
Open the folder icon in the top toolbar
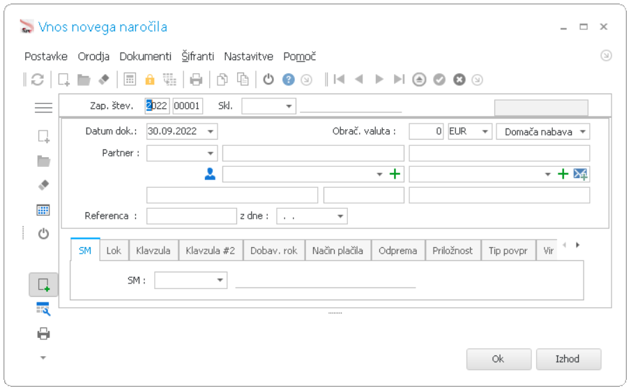point(84,80)
